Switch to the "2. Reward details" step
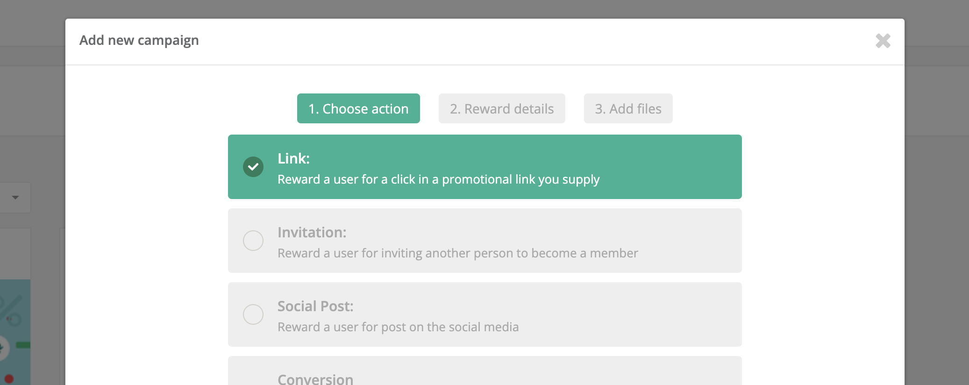Image resolution: width=969 pixels, height=385 pixels. (502, 108)
